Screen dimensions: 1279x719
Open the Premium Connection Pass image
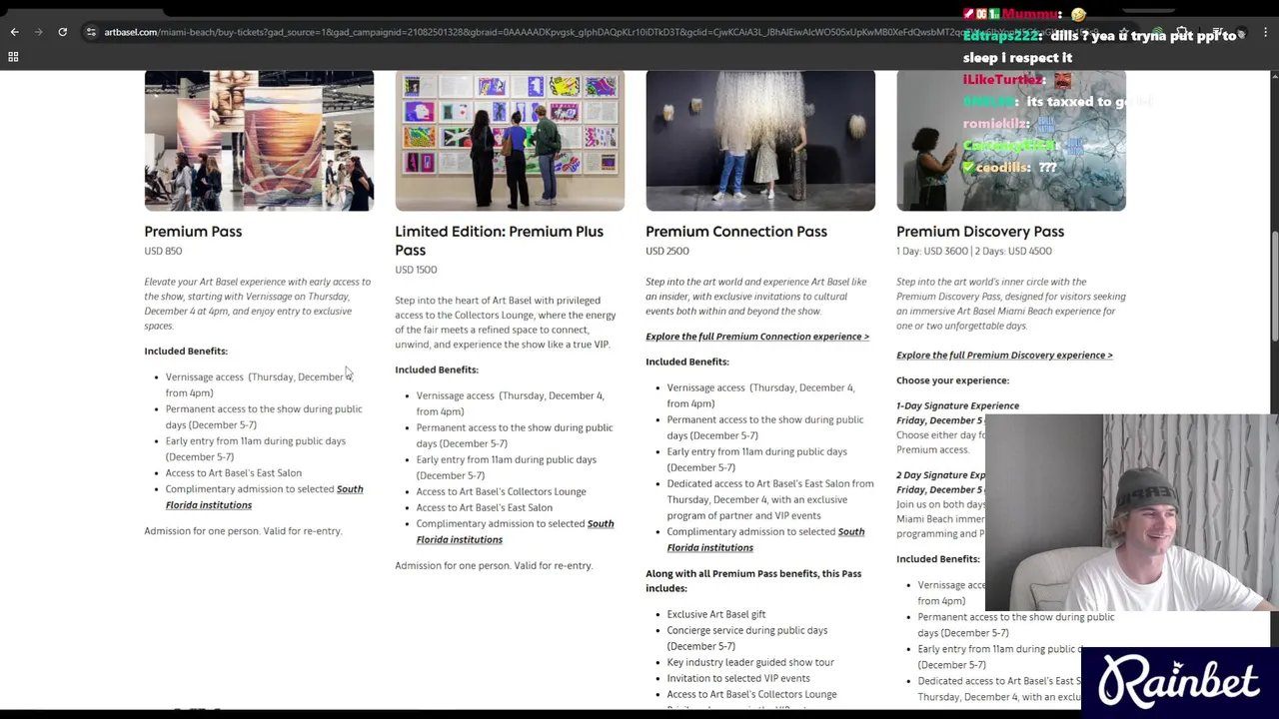pos(760,140)
